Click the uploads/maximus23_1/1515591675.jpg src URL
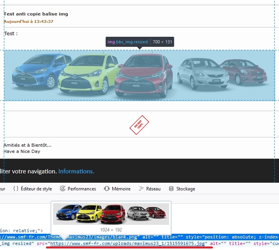Viewport: 279px width, 250px height. pos(128,243)
